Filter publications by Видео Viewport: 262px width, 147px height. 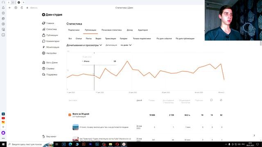click(98, 38)
